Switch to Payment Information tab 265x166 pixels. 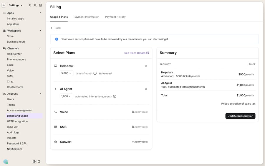[x=86, y=17]
